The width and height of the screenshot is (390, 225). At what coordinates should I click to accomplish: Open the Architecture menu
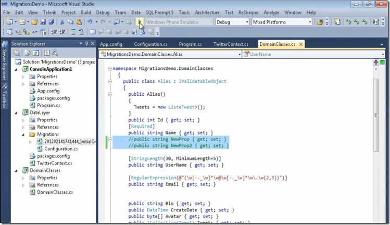207,12
